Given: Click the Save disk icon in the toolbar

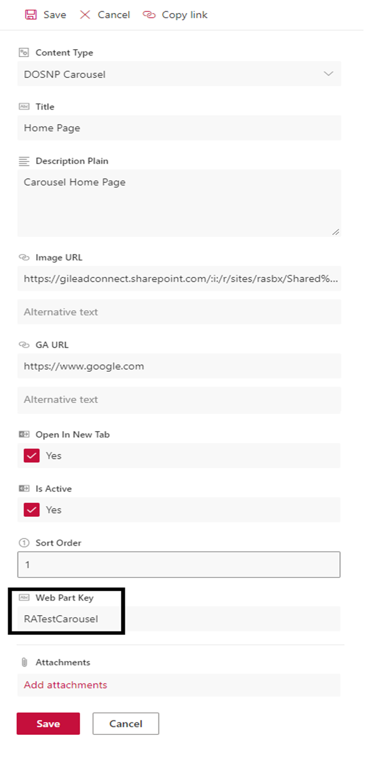Looking at the screenshot, I should [x=30, y=15].
